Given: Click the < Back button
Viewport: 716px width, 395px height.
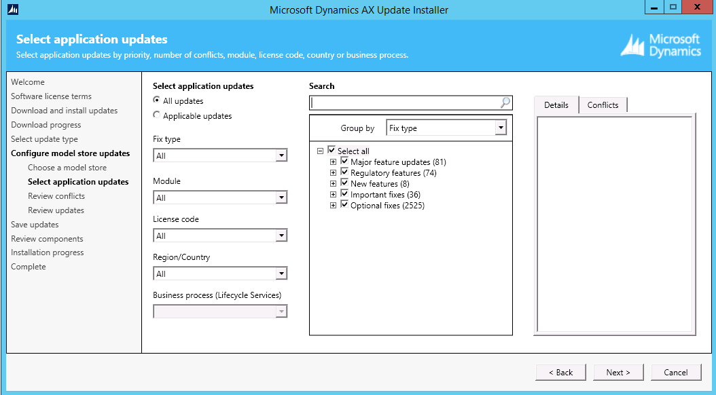Looking at the screenshot, I should coord(560,372).
